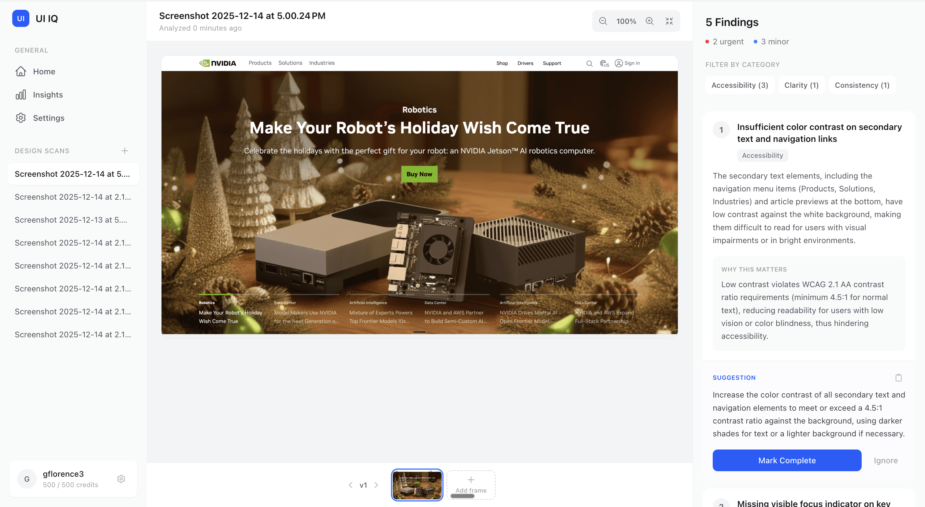
Task: Collapse the canvas with the fit-screen arrows icon
Action: [x=669, y=21]
